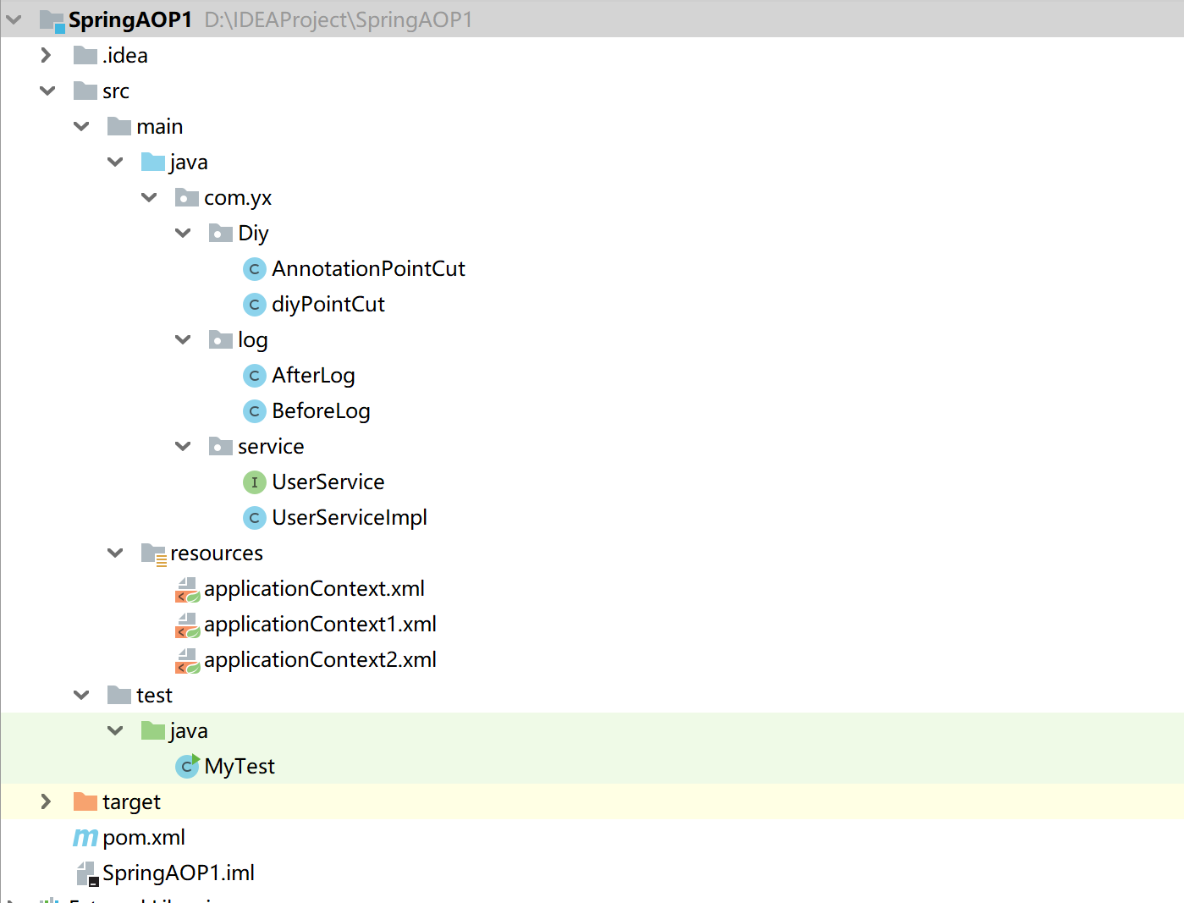Select the service package name

point(271,447)
